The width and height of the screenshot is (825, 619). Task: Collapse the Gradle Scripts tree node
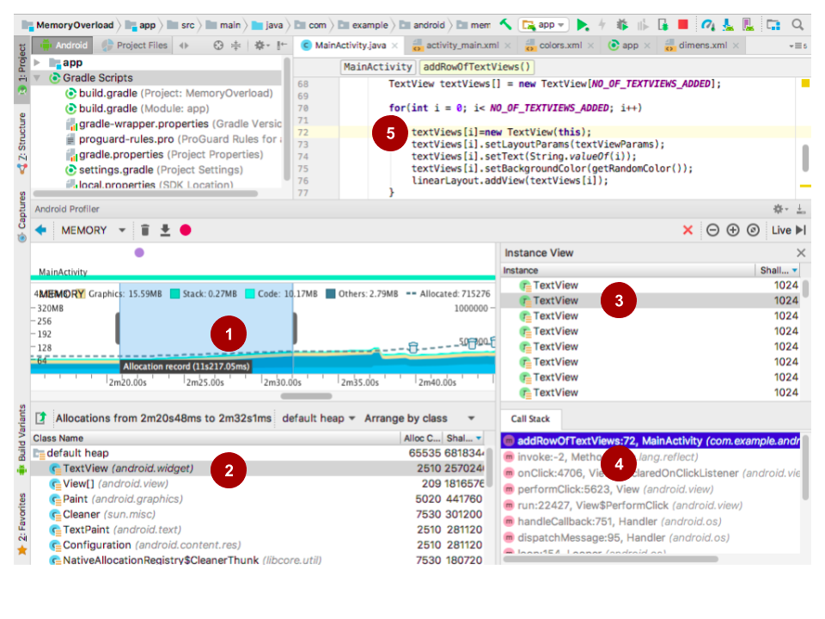(37, 78)
